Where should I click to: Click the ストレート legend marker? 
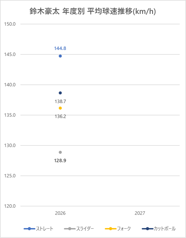point(29,229)
